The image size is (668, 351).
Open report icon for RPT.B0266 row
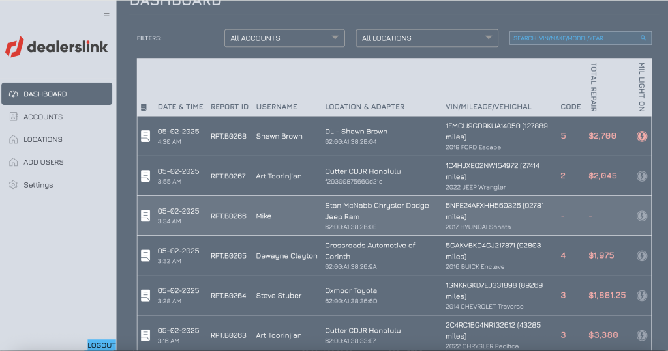coord(145,216)
